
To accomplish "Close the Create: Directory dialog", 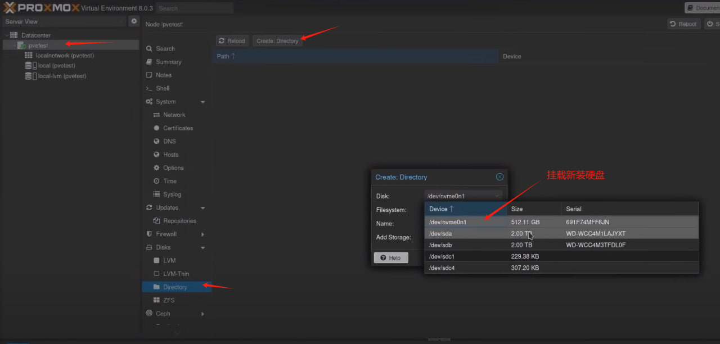I will [x=499, y=177].
